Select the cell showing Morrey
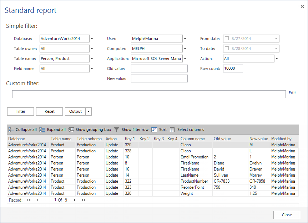 [x=259, y=175]
